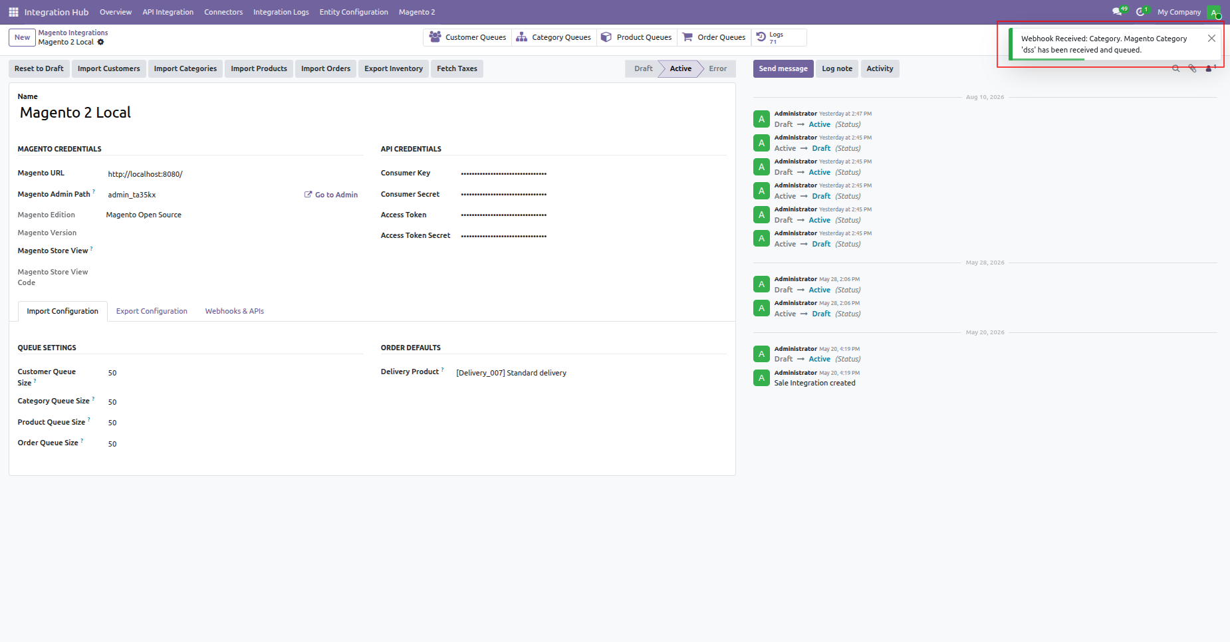Click the followers person icon

[x=1209, y=68]
